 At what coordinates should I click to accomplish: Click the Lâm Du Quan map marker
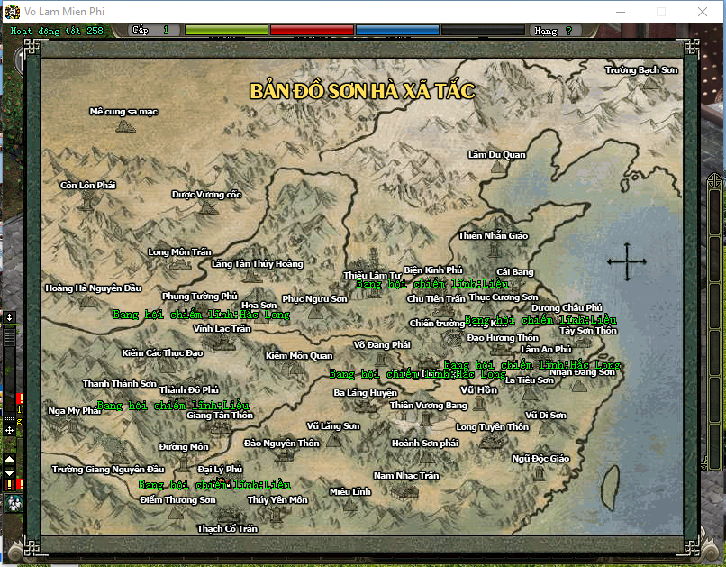pos(496,168)
